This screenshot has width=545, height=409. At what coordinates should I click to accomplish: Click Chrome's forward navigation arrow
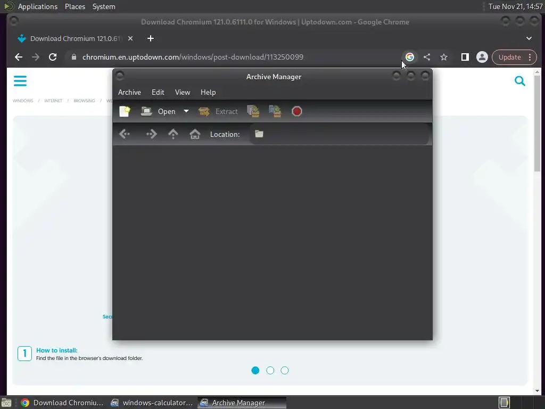36,57
